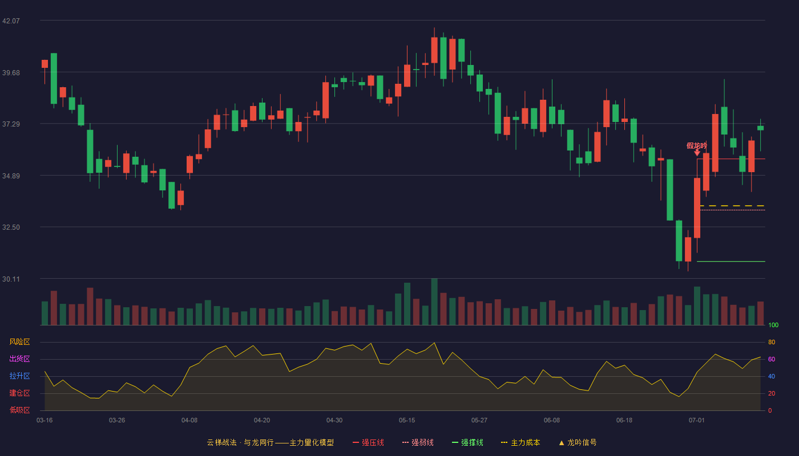Click the green 强撑线 support line
The width and height of the screenshot is (799, 456).
point(731,262)
